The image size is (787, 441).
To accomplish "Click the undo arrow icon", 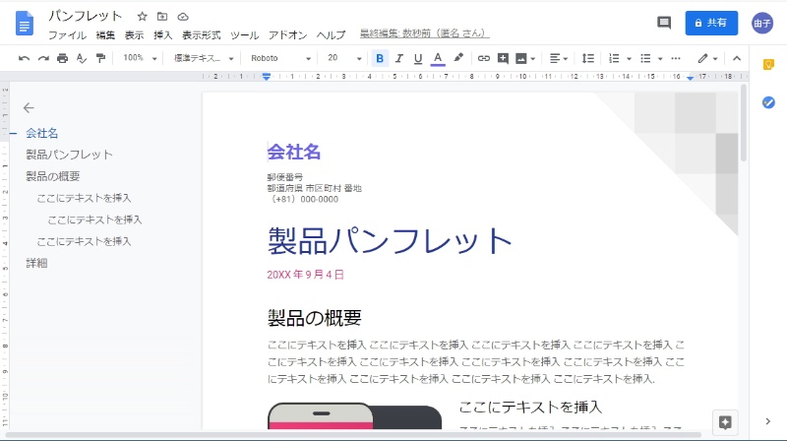I will pyautogui.click(x=24, y=58).
